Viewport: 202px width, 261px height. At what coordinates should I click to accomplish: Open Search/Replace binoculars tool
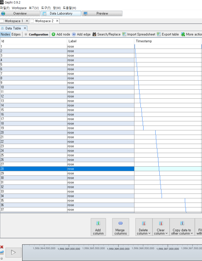click(x=94, y=34)
